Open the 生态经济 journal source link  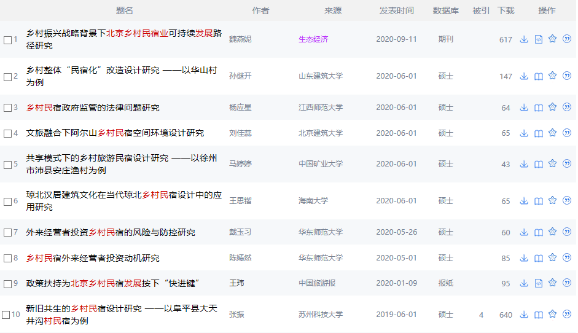click(x=313, y=39)
